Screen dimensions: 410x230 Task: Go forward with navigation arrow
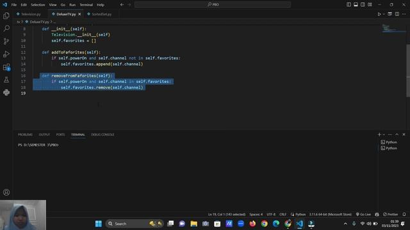pyautogui.click(x=129, y=4)
